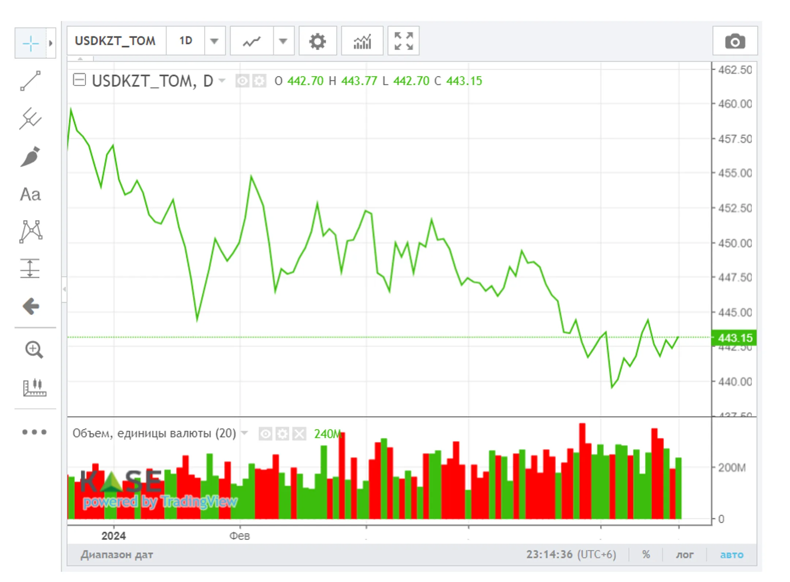Open the chart settings gear
The image size is (790, 582).
[x=317, y=41]
